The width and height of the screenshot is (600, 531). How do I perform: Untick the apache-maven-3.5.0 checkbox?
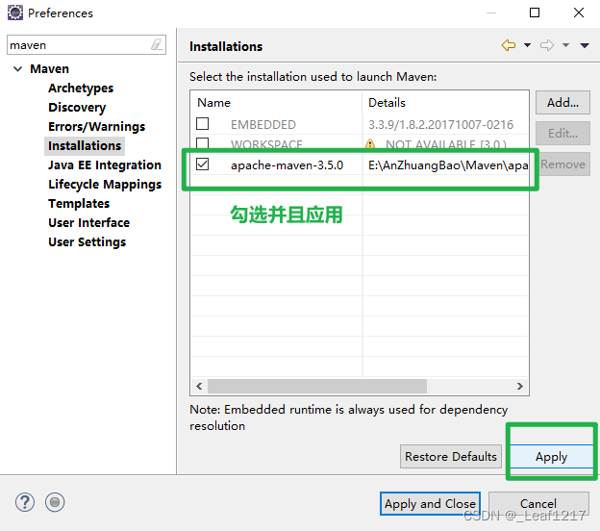[x=203, y=164]
